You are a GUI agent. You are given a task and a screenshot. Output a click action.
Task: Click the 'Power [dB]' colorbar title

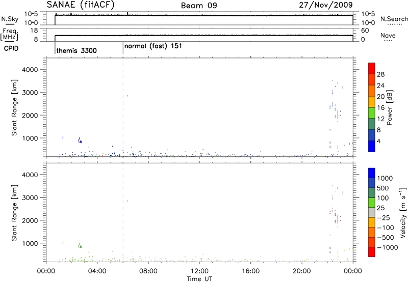(x=390, y=107)
